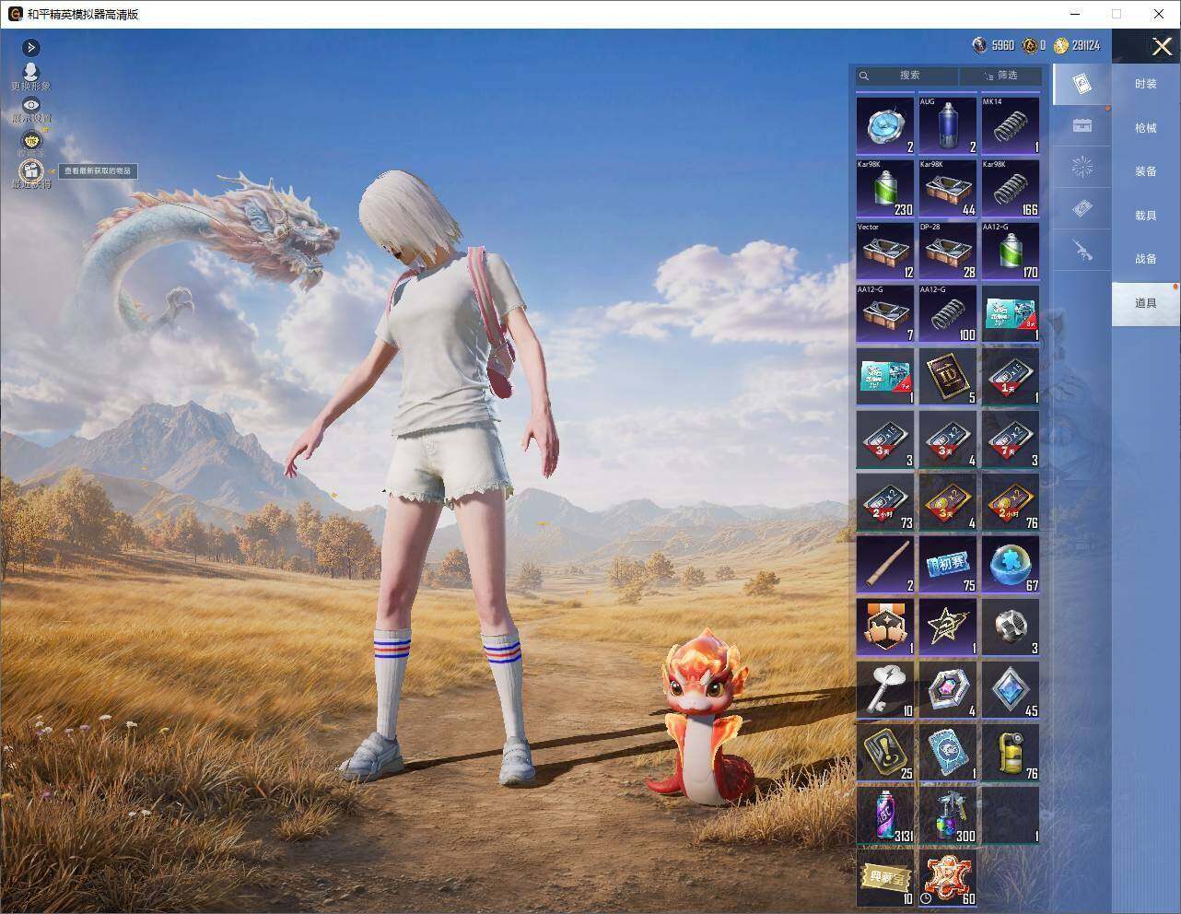Select the AUG spray can item
1181x914 pixels.
(948, 124)
